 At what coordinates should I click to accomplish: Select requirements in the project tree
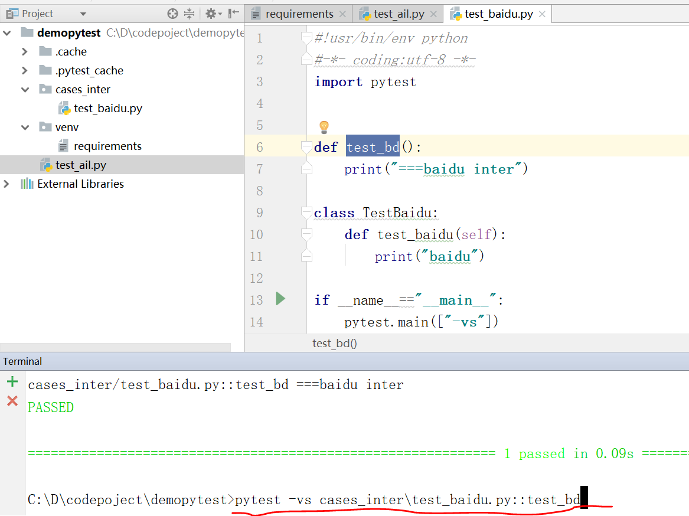(107, 146)
